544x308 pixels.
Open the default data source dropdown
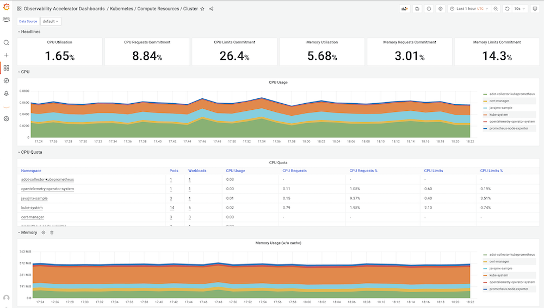(x=51, y=22)
